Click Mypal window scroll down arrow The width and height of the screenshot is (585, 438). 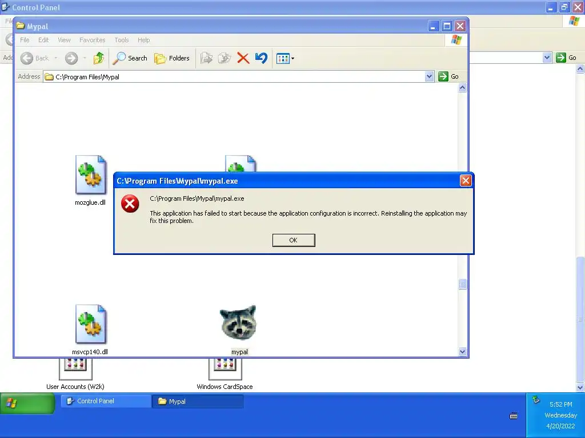click(462, 351)
